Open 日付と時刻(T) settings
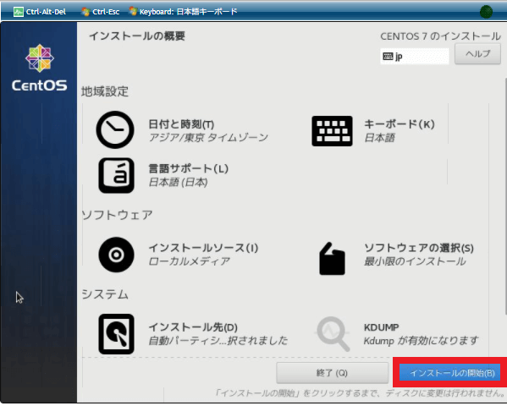The width and height of the screenshot is (507, 406). point(181,124)
